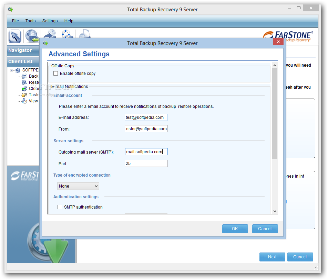Click the SOFTPEDIA computer icon in Client List
This screenshot has width=328, height=280.
pos(18,70)
